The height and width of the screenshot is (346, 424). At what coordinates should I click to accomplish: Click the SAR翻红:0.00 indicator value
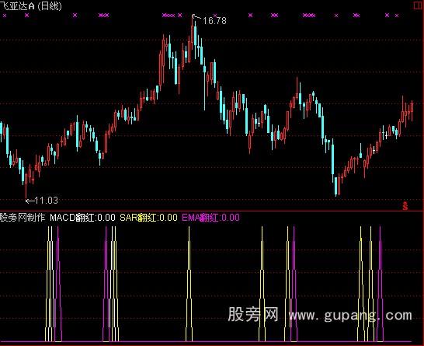(148, 218)
